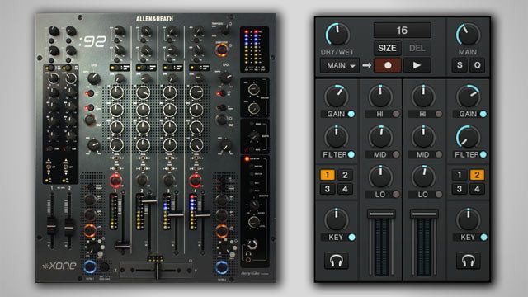This screenshot has height=297, width=528.
Task: Click the Q quantize button
Action: point(477,65)
